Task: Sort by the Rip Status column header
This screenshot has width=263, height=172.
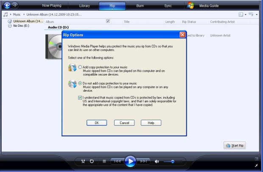Action: point(189,22)
